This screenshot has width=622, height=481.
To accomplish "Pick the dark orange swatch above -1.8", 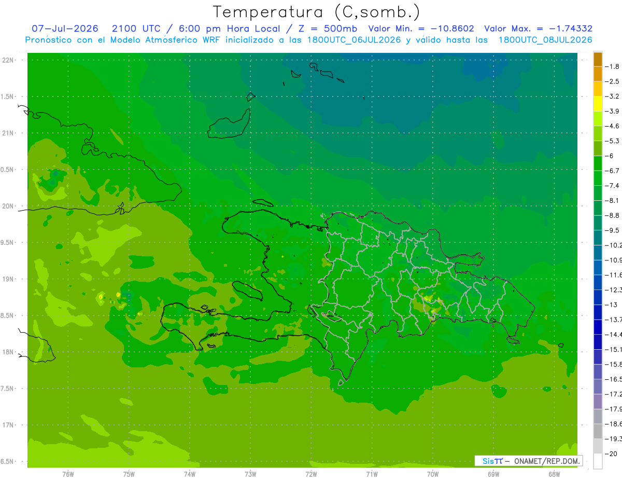I will pos(598,59).
